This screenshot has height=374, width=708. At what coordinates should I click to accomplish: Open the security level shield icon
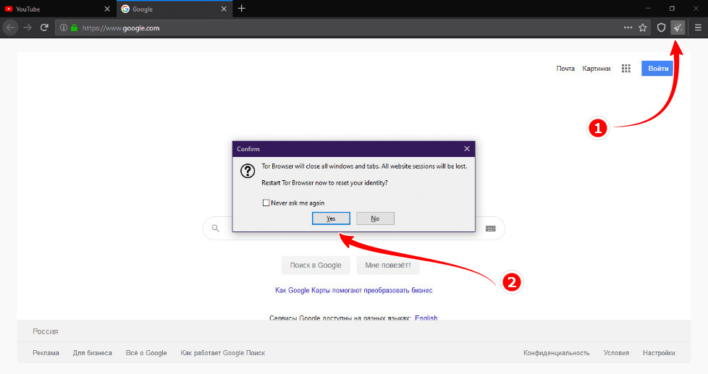[661, 27]
